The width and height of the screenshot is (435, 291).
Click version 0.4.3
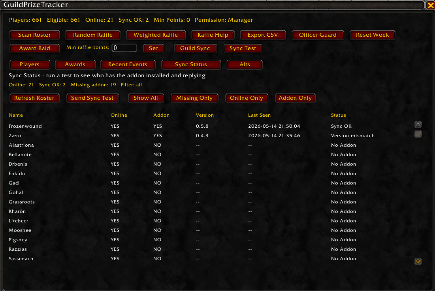click(202, 135)
